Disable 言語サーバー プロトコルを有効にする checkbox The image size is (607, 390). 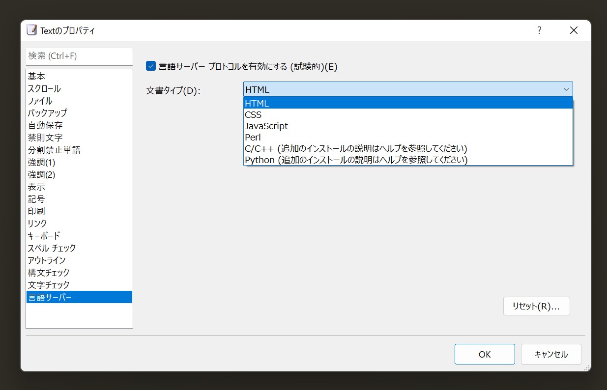150,65
